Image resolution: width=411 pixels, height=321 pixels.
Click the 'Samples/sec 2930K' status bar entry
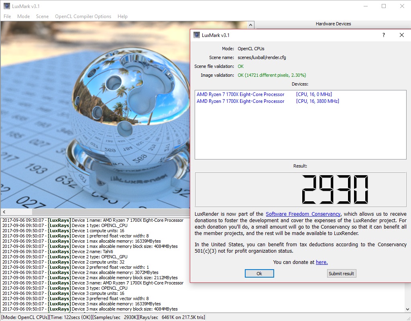click(x=114, y=317)
